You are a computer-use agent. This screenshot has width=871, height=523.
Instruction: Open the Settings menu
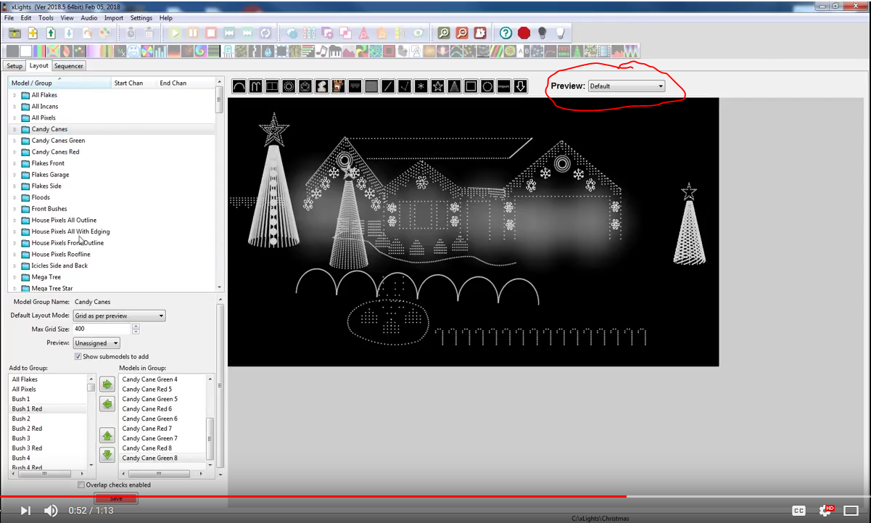pyautogui.click(x=141, y=17)
